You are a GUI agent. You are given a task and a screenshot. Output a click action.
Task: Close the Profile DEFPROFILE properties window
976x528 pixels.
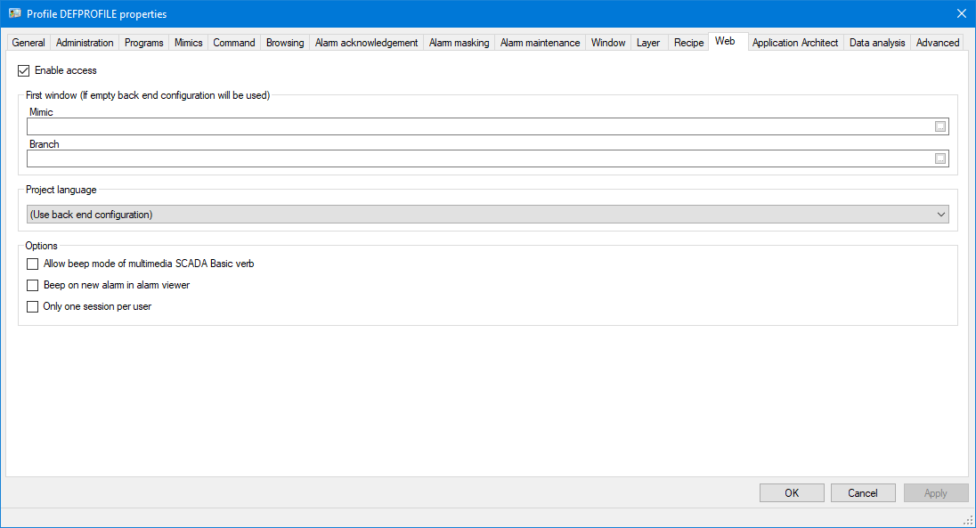(x=961, y=13)
